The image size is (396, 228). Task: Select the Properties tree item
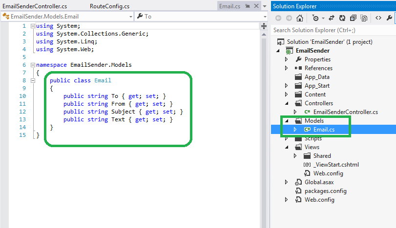(317, 59)
